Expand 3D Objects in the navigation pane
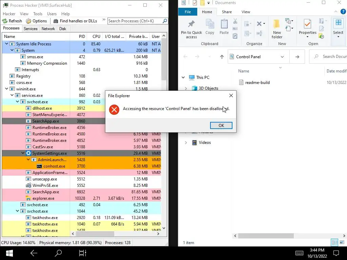 [186, 88]
